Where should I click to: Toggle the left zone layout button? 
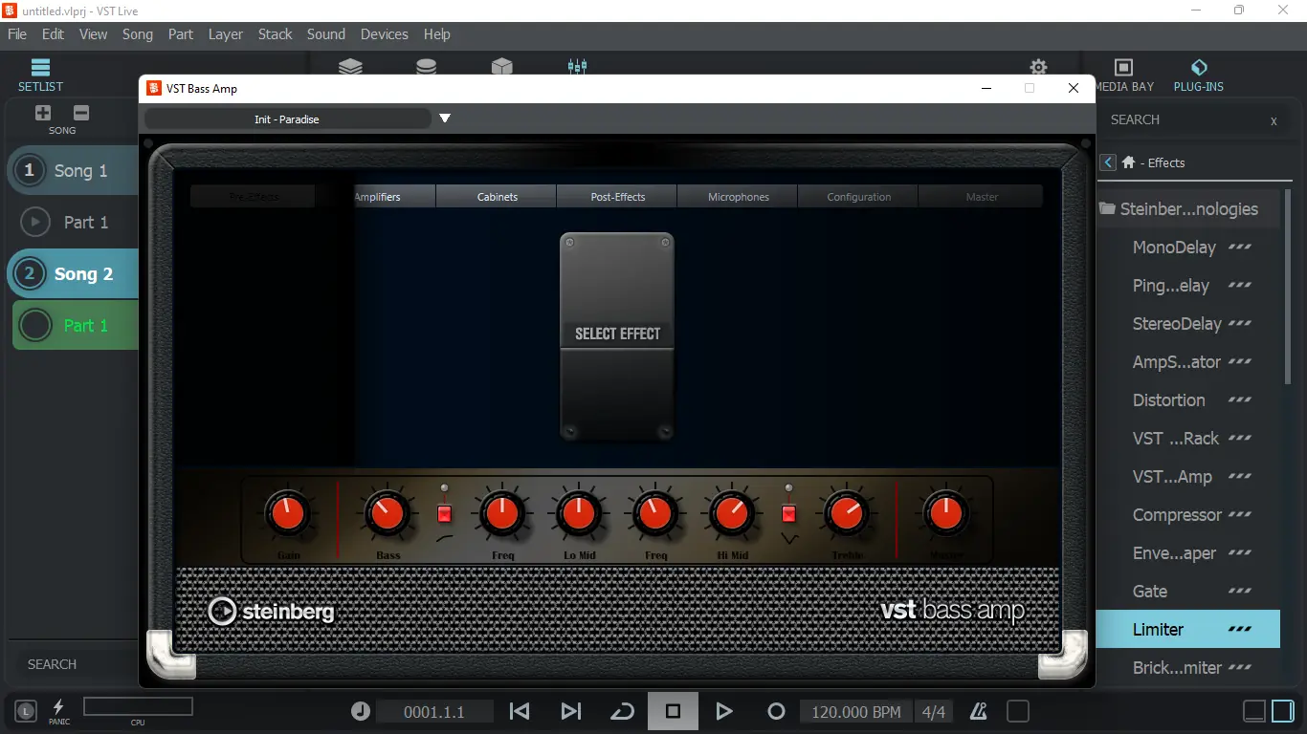click(x=1253, y=711)
